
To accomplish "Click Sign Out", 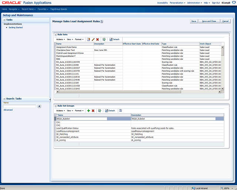I will [216, 3].
